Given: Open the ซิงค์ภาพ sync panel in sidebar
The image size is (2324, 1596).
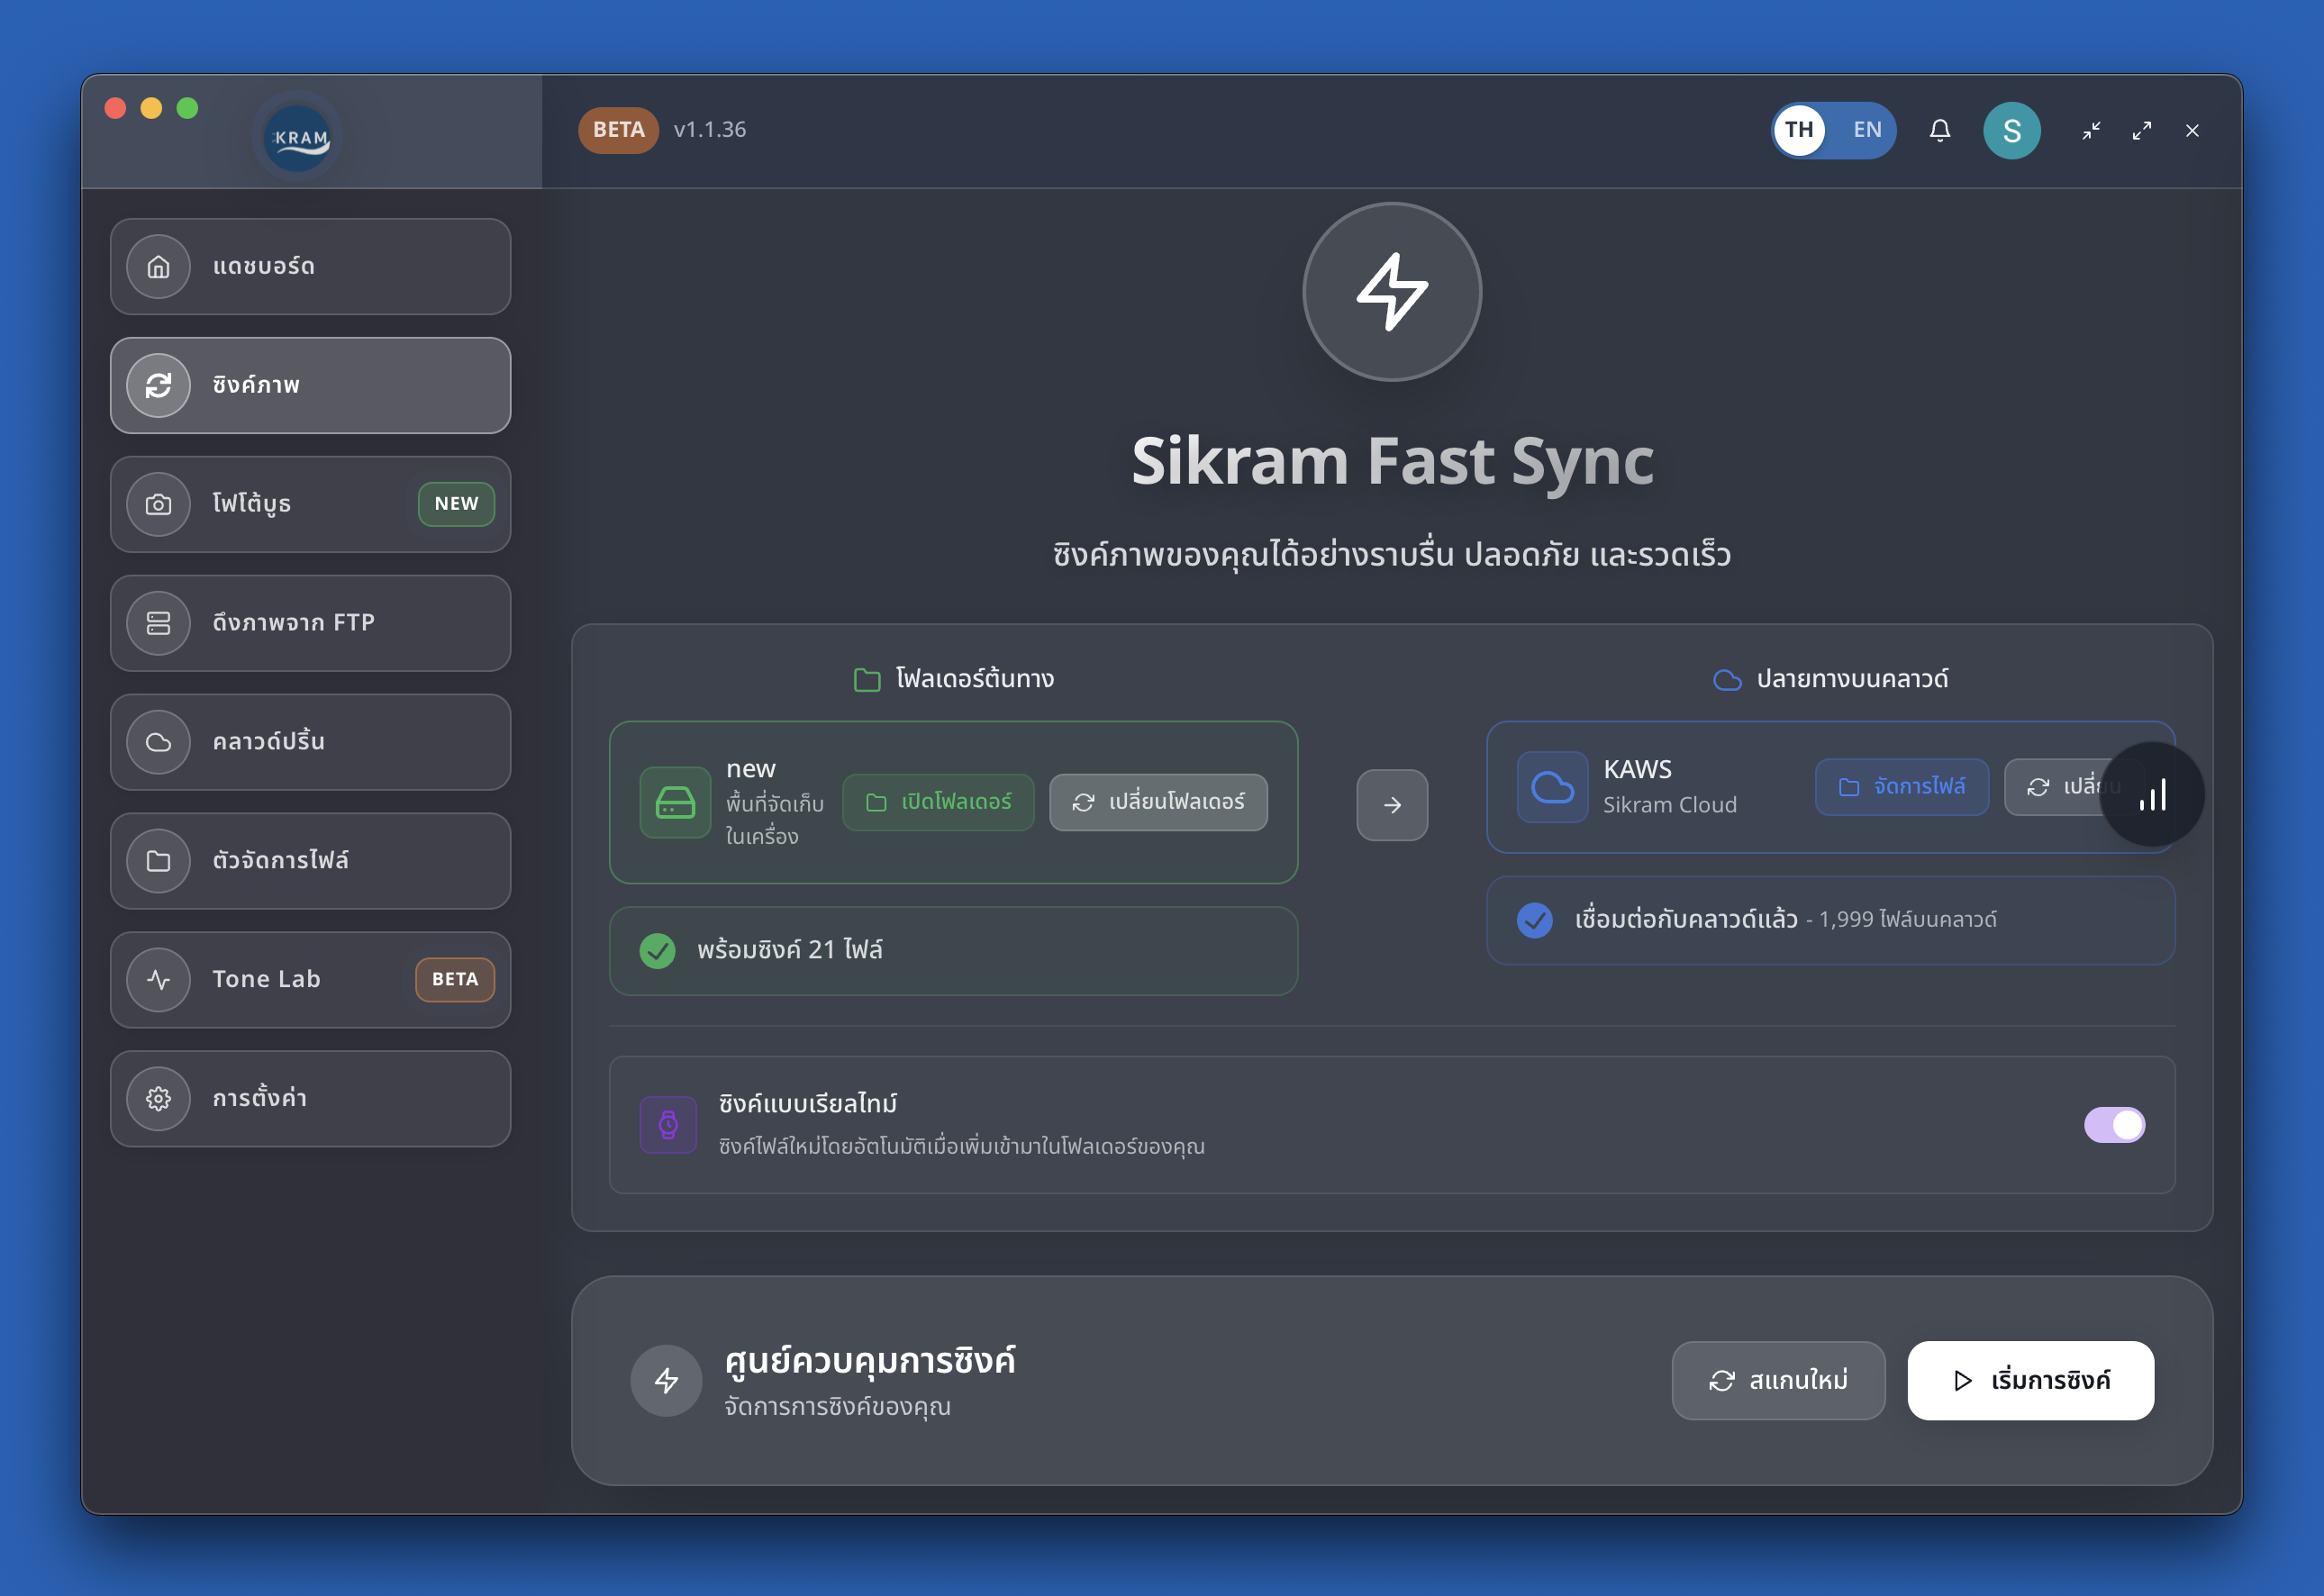Looking at the screenshot, I should [310, 385].
